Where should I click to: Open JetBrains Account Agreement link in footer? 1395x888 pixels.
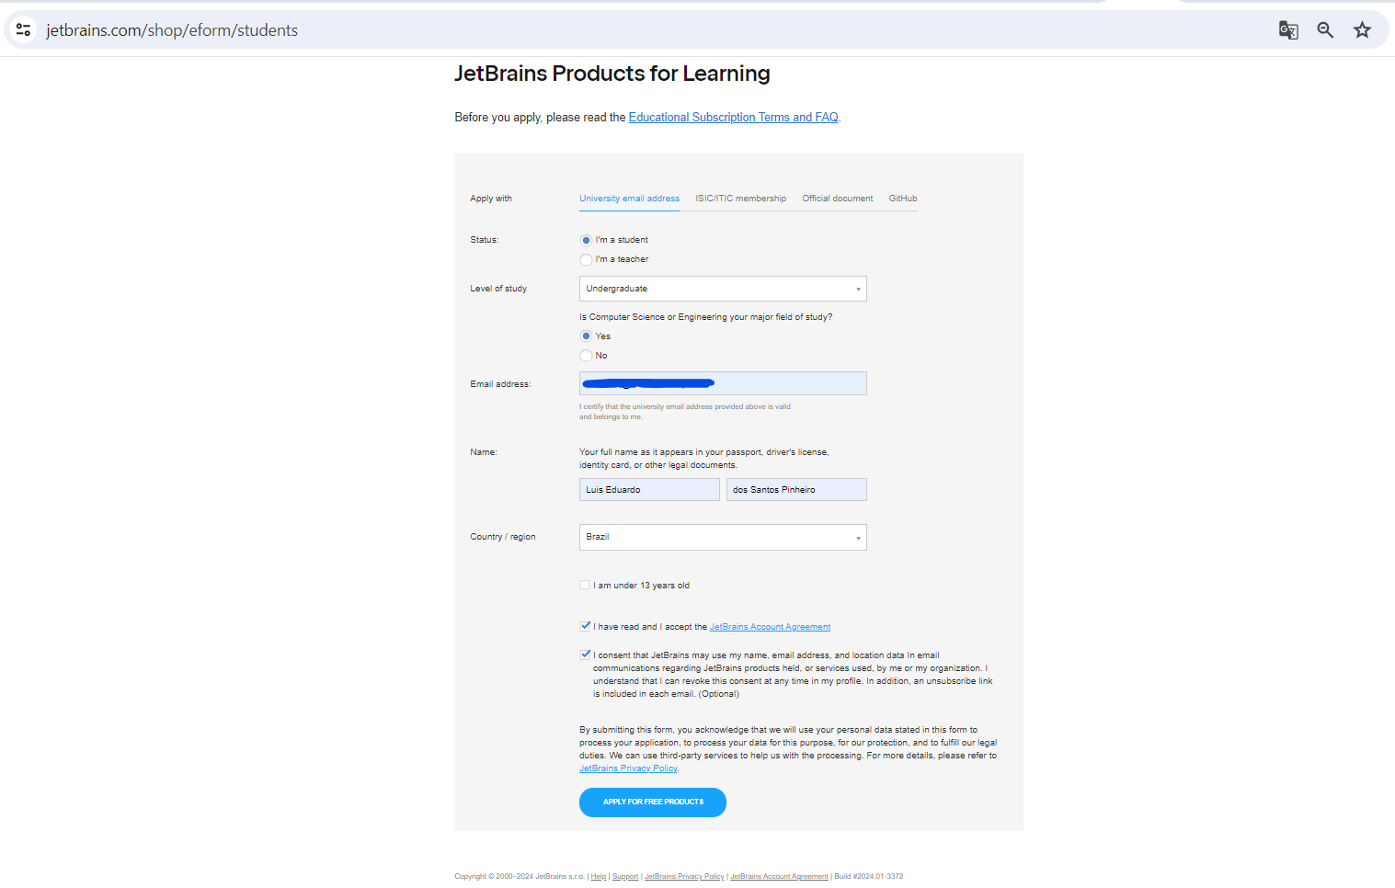click(x=779, y=876)
